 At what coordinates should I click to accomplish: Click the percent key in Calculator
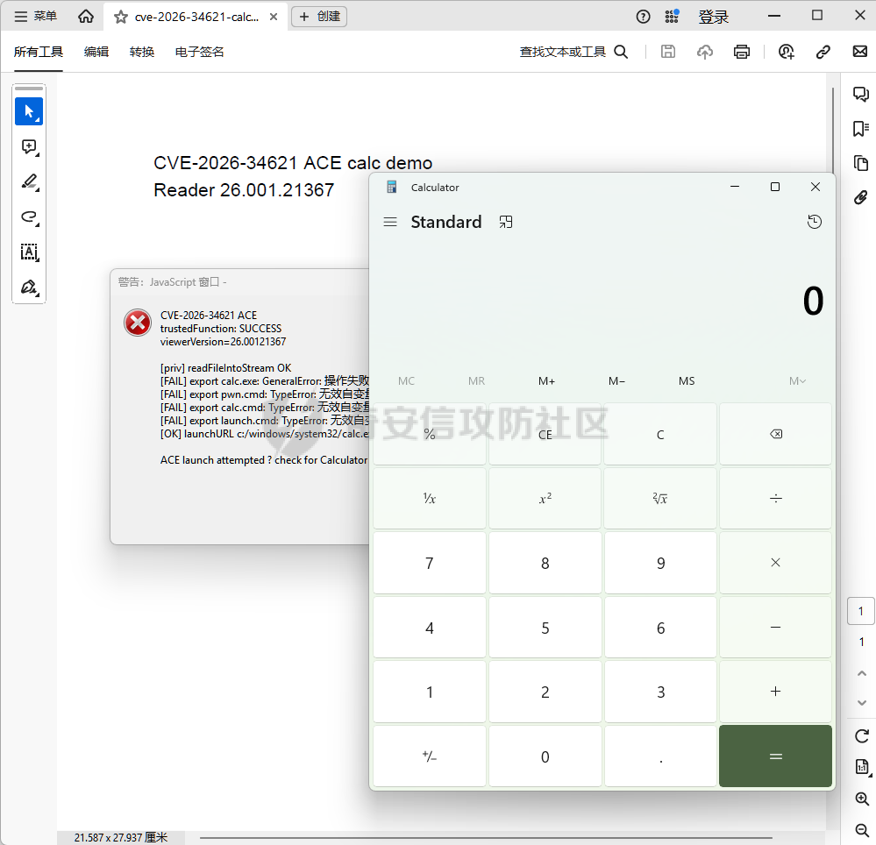click(430, 434)
